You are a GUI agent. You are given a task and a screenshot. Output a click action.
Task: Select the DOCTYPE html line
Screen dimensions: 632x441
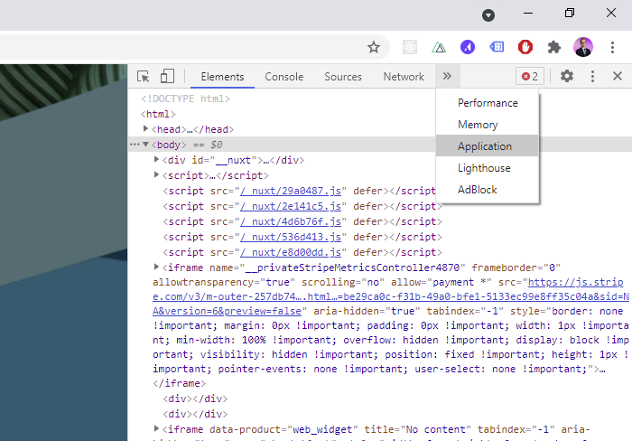[x=185, y=99]
